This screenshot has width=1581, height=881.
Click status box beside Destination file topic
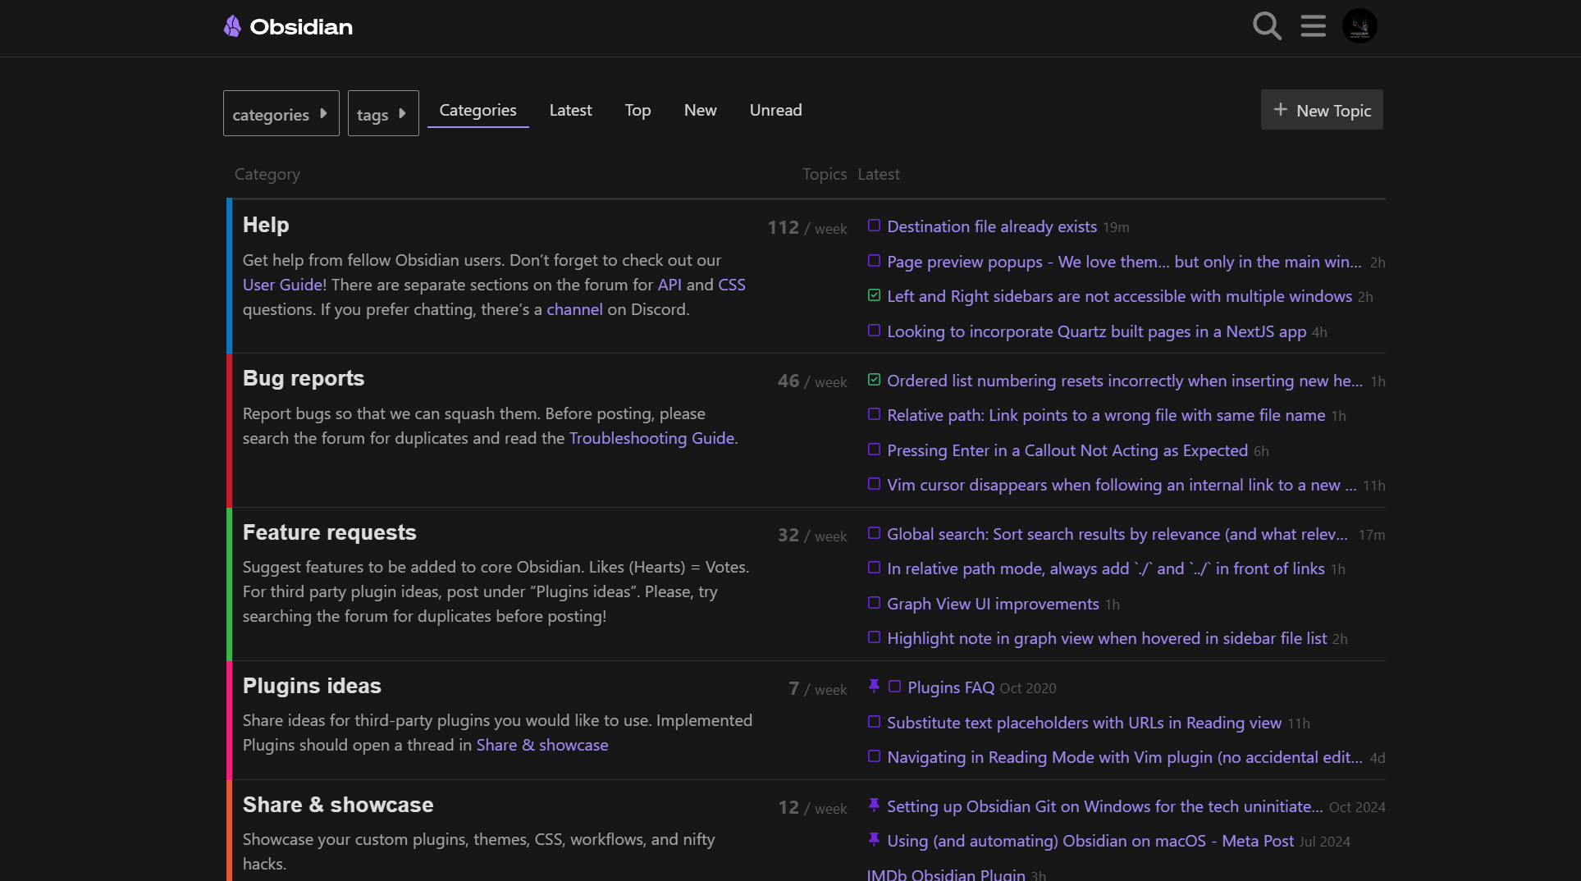[874, 226]
